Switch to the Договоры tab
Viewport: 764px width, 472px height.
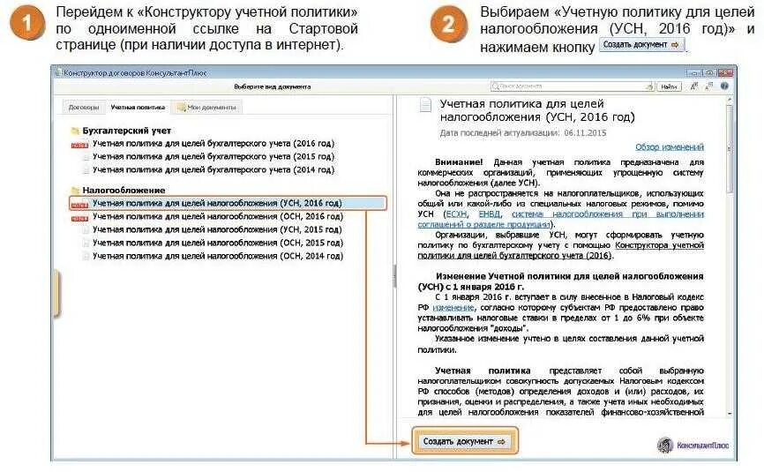point(84,107)
